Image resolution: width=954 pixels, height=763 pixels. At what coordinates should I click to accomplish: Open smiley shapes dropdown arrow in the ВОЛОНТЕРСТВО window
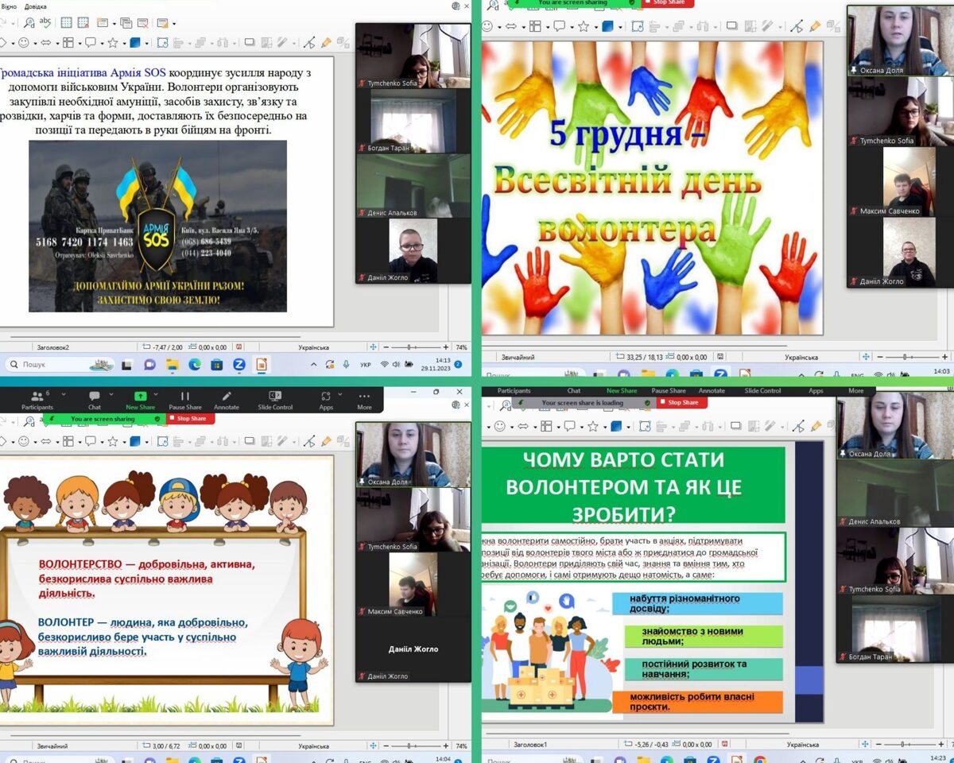point(33,442)
